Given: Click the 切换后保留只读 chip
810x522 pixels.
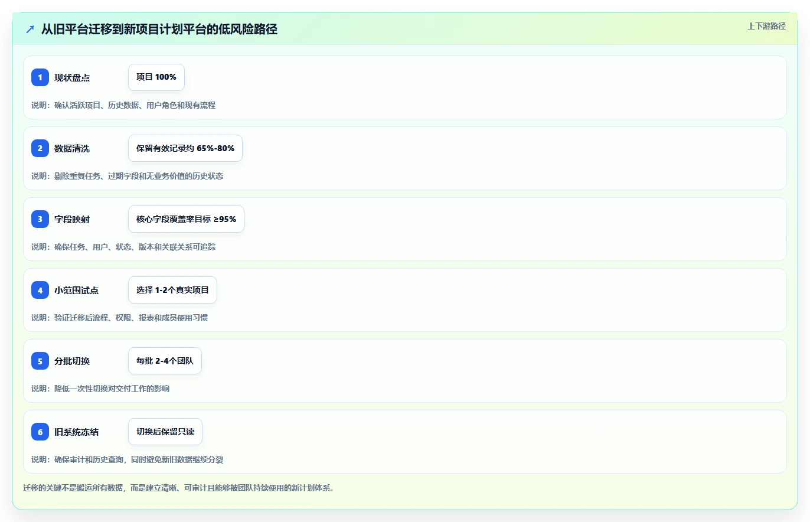Looking at the screenshot, I should [x=165, y=432].
